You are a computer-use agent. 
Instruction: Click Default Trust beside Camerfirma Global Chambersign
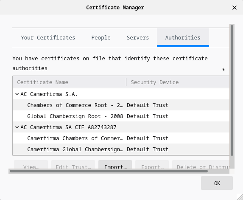[148, 149]
